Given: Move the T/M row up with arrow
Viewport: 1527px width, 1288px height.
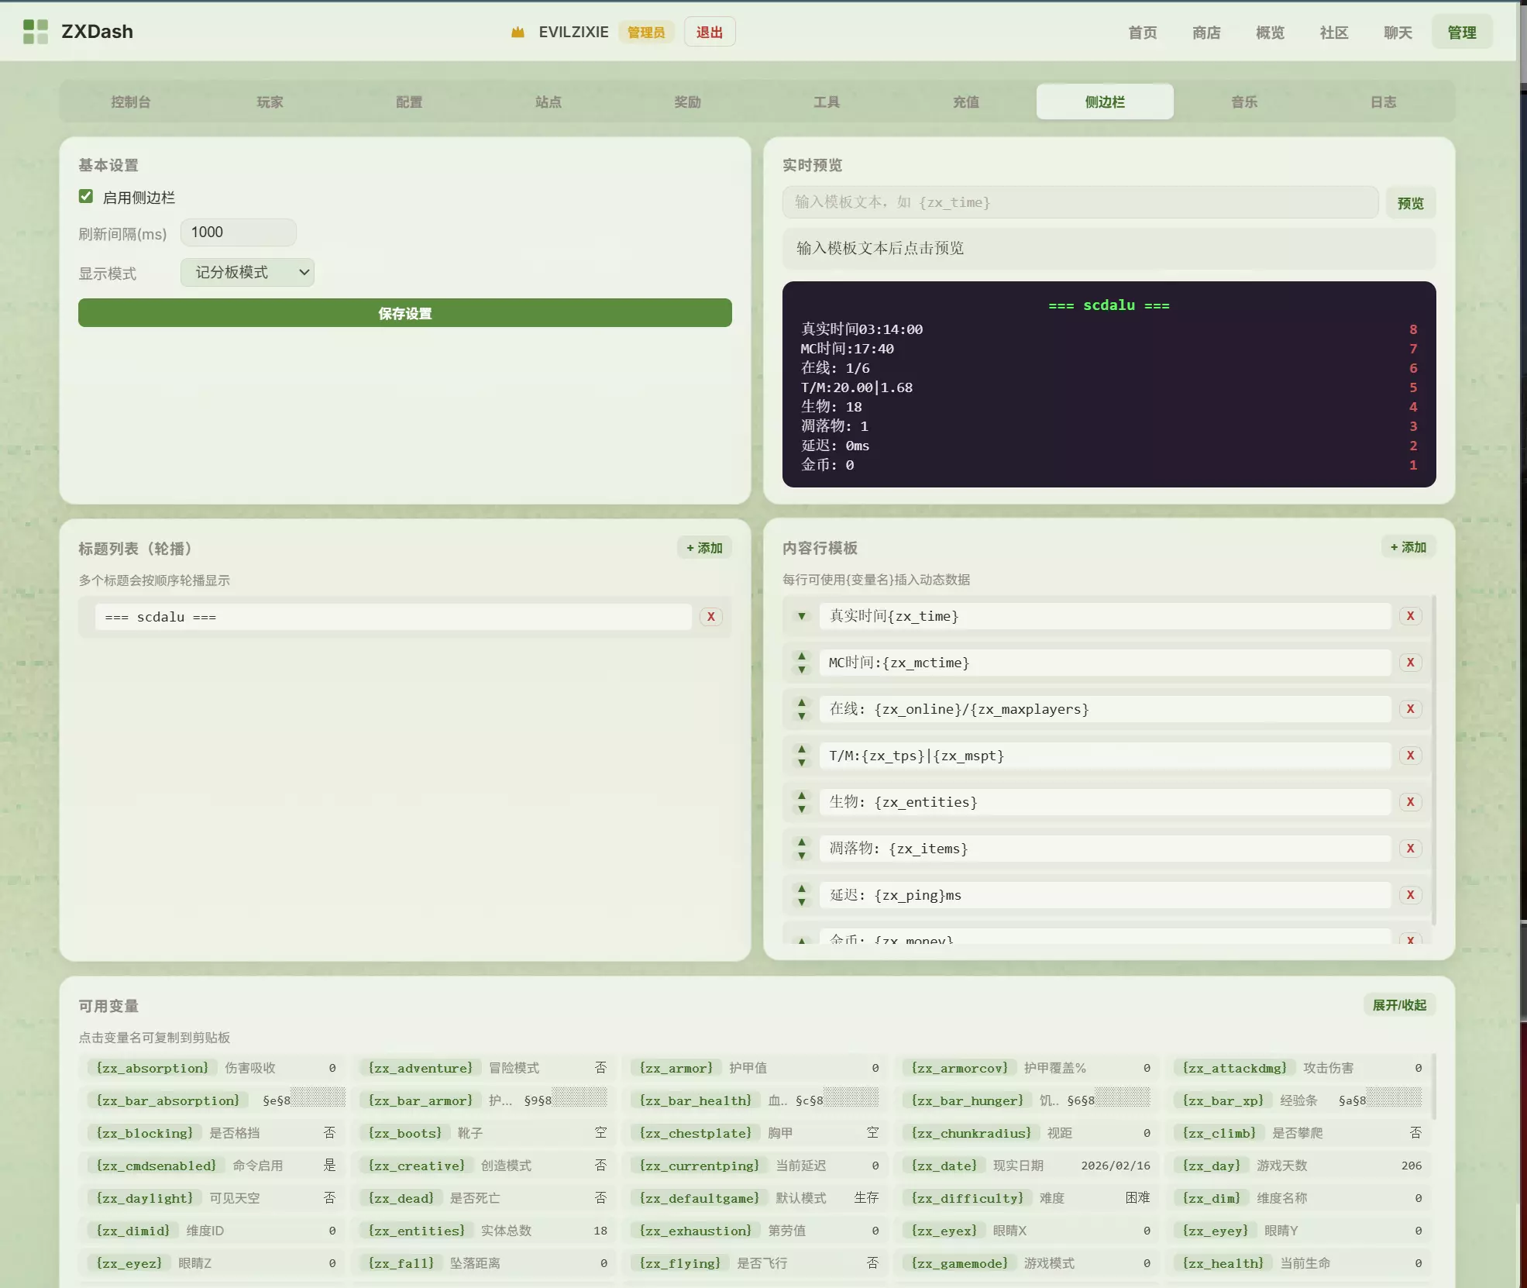Looking at the screenshot, I should 802,749.
